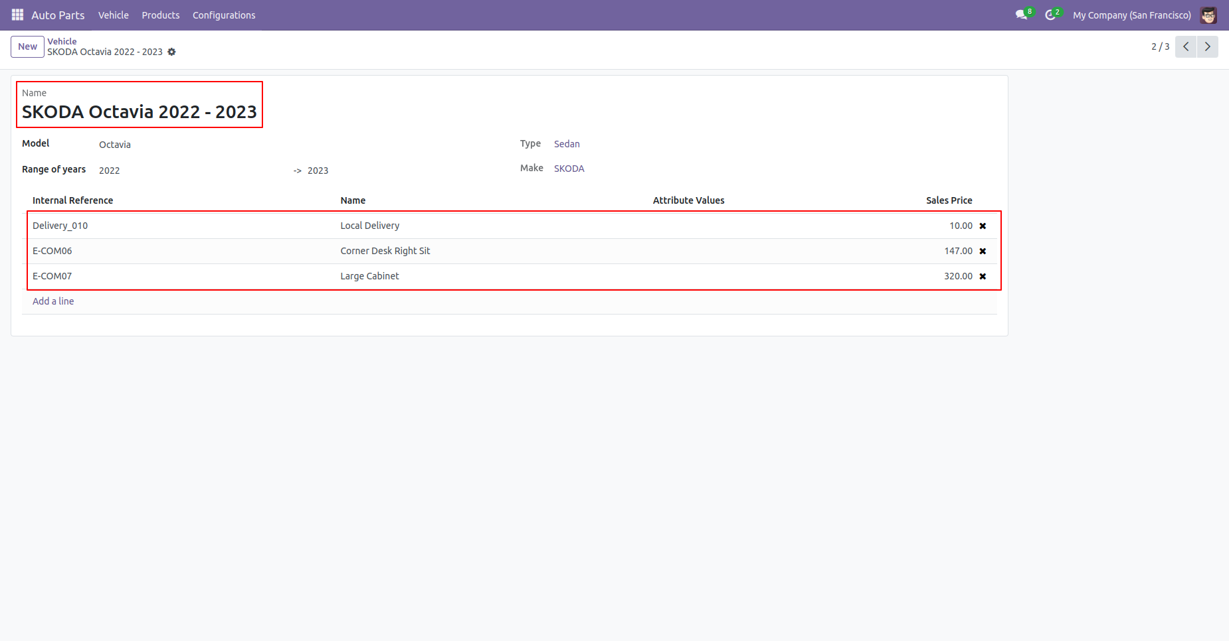The width and height of the screenshot is (1229, 641).
Task: Go back to Vehicle breadcrumb
Action: (62, 41)
